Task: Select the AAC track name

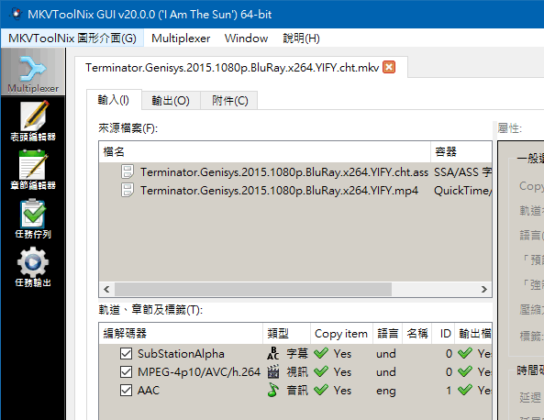Action: tap(149, 390)
